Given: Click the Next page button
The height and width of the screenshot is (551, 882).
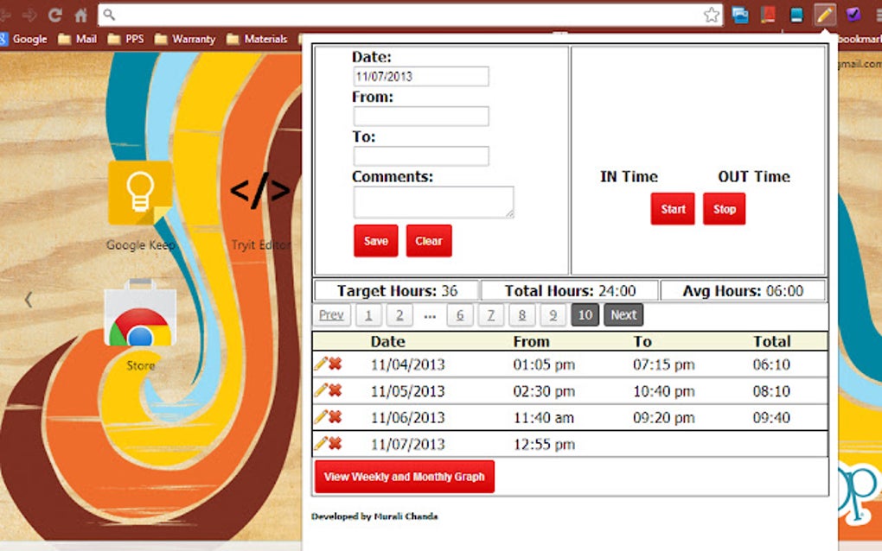Looking at the screenshot, I should point(623,315).
